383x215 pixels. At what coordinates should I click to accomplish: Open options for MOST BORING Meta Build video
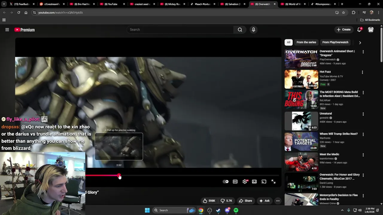(363, 93)
